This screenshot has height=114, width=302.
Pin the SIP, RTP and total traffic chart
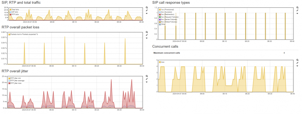click(x=147, y=10)
